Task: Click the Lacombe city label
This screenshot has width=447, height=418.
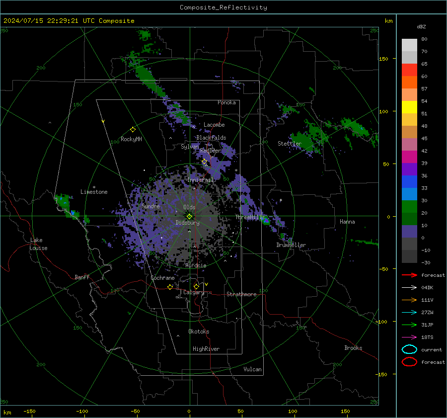Action: point(214,125)
